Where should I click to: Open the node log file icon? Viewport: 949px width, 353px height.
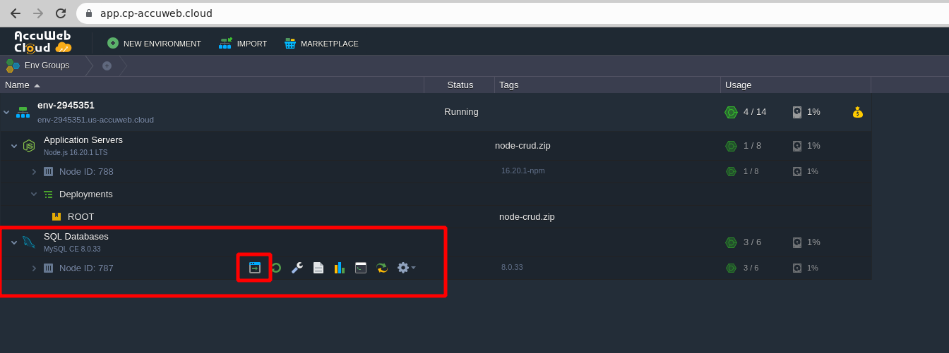pos(318,268)
